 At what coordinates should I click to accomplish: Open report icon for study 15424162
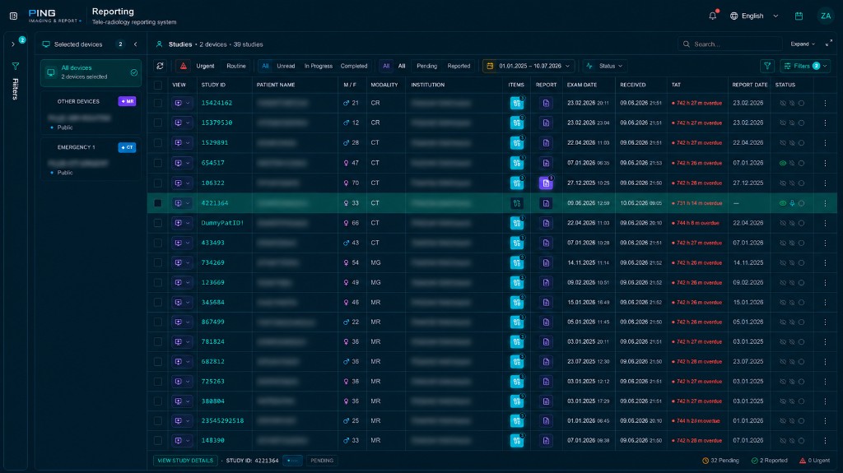point(546,103)
